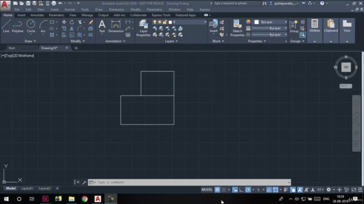This screenshot has height=204, width=364.
Task: Open the Group tool
Action: pos(294,26)
